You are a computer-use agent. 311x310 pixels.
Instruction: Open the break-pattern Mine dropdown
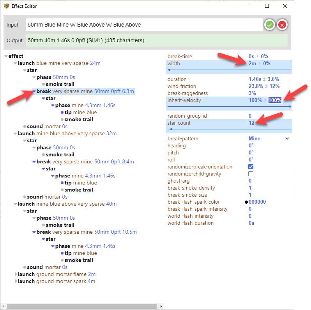(287, 139)
